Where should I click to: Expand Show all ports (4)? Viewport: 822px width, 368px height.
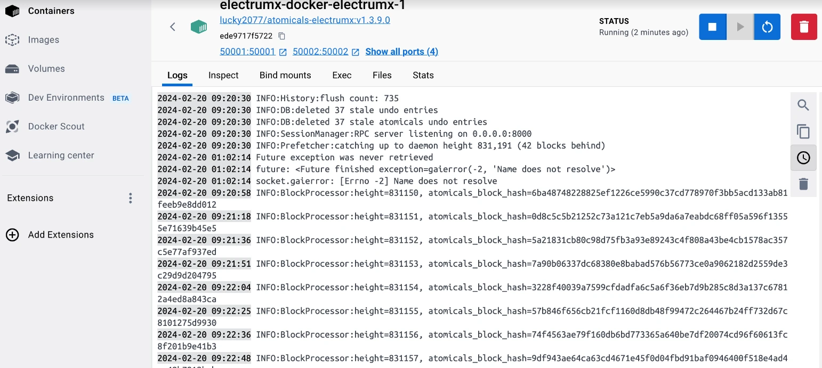click(401, 52)
